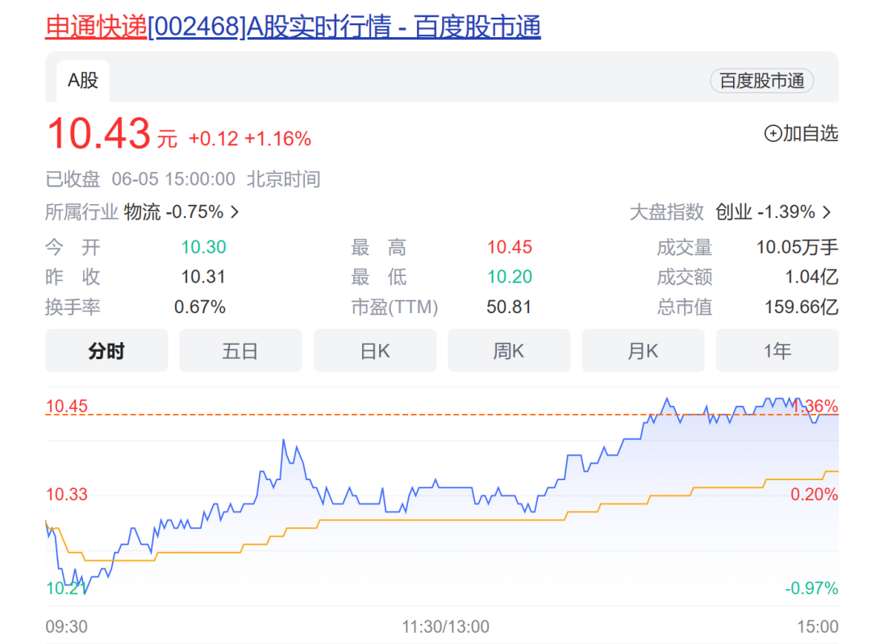This screenshot has width=871, height=644.
Task: Click the 最高 value 10.45
Action: 510,247
